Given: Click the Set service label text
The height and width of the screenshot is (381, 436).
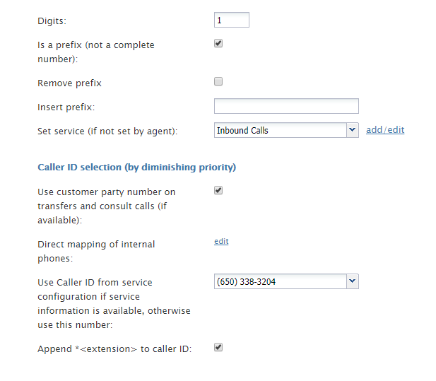Looking at the screenshot, I should (x=107, y=131).
